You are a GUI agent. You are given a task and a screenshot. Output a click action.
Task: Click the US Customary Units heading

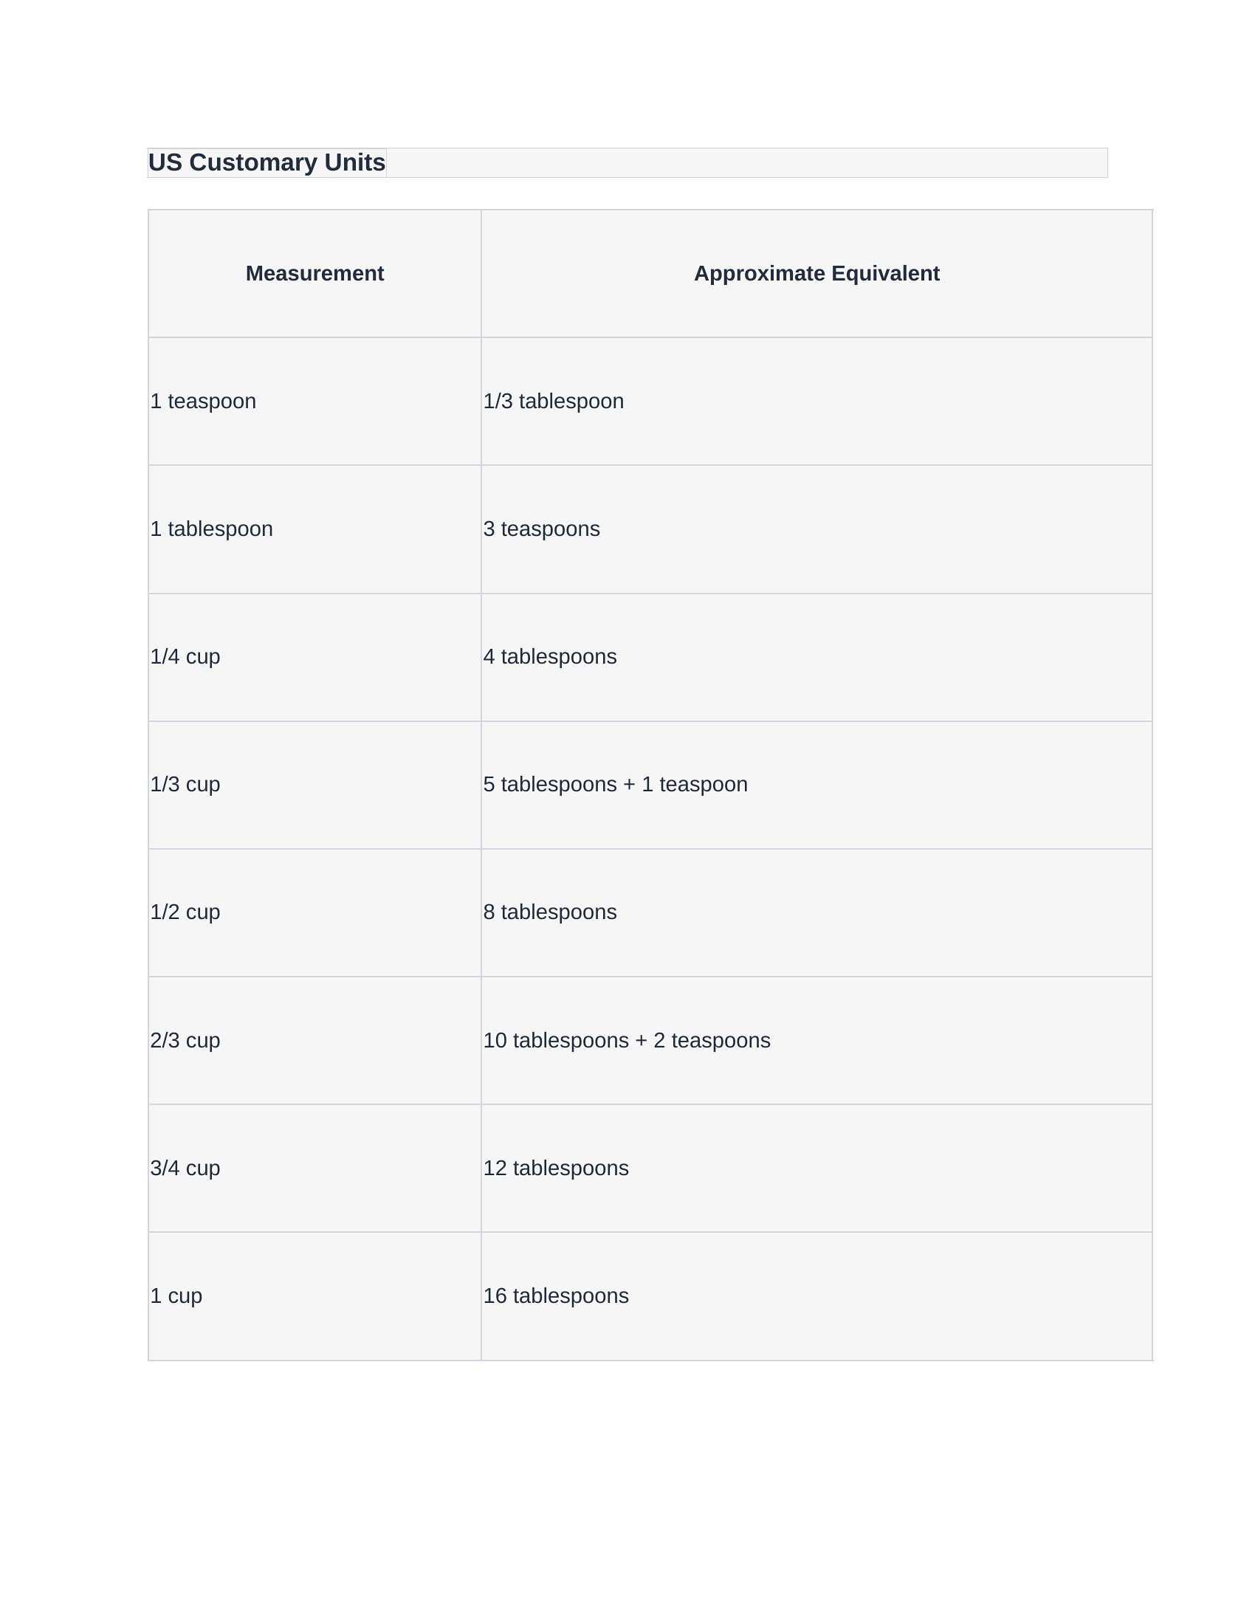click(267, 162)
